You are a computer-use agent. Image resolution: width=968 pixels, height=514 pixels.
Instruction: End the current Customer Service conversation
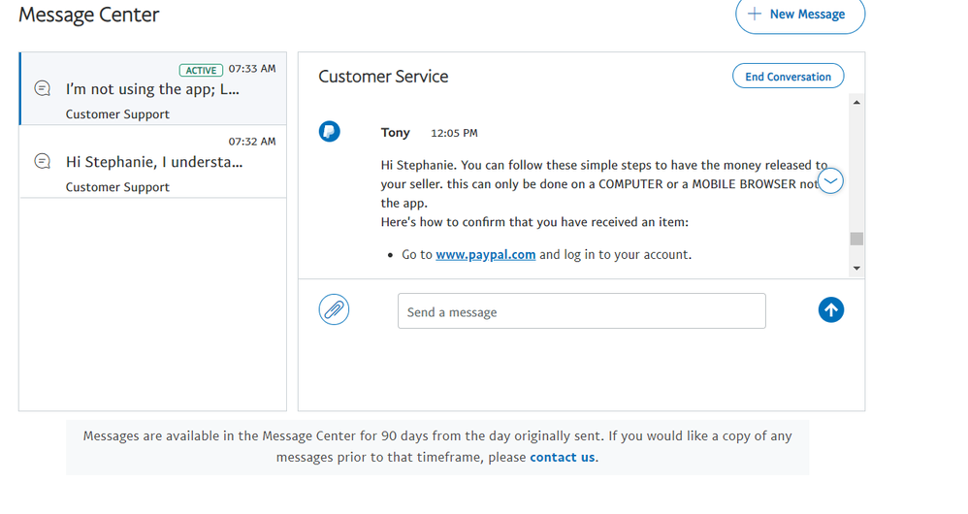[788, 77]
